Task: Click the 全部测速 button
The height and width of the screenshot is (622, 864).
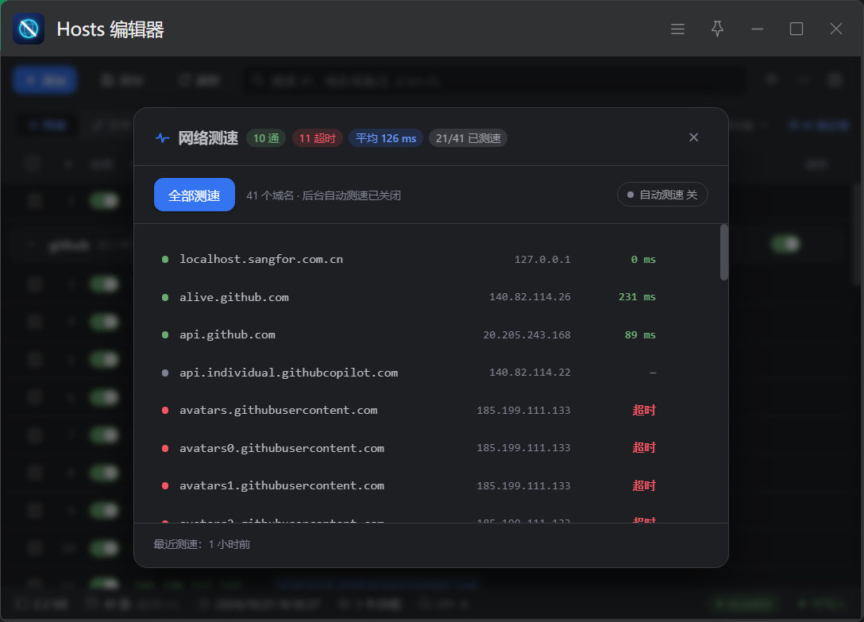Action: (195, 195)
